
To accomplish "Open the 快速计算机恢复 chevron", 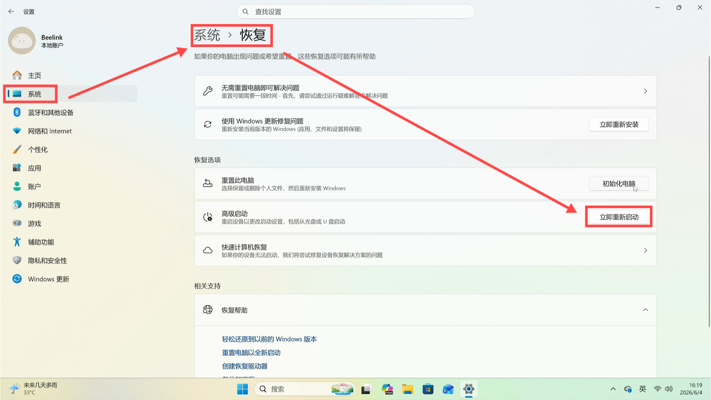I will click(x=645, y=251).
